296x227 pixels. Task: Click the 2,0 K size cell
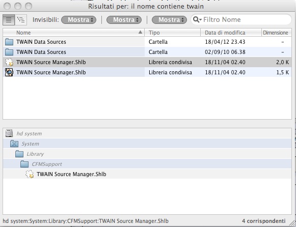click(282, 62)
